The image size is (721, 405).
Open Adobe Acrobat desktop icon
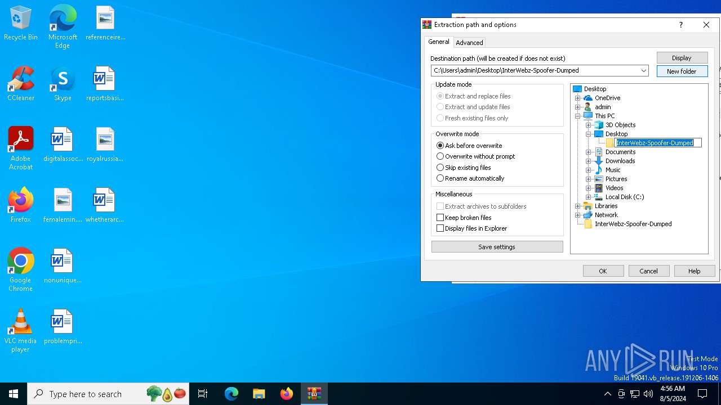21,148
